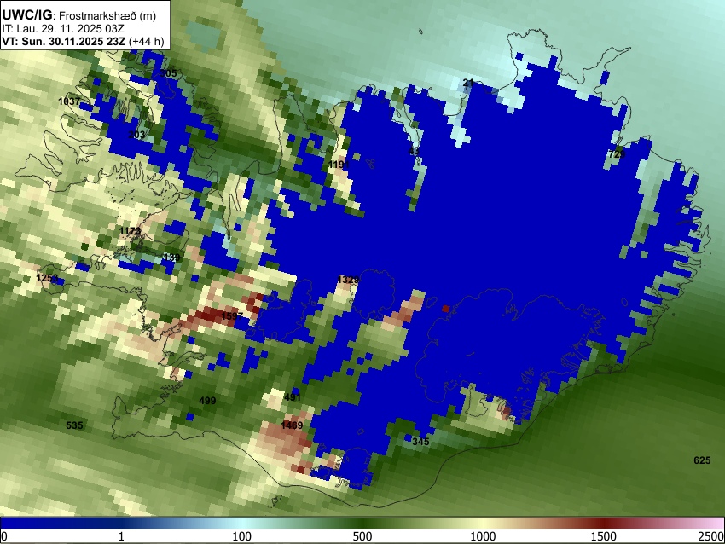Screen dimensions: 725x544
Task: Click the 139 value label
Action: pos(171,258)
